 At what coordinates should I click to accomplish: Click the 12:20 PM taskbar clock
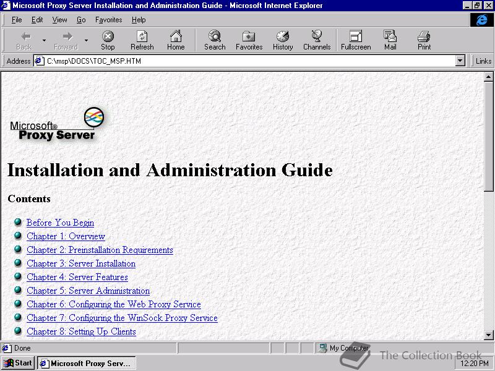(x=475, y=364)
